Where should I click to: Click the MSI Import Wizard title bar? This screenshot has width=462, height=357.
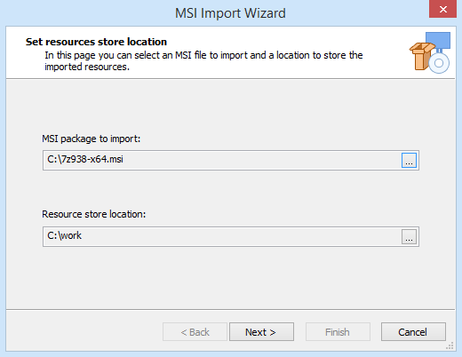(230, 13)
